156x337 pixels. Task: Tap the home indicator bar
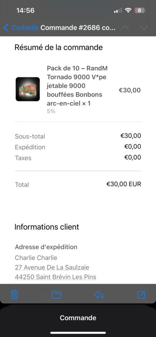pos(78,333)
